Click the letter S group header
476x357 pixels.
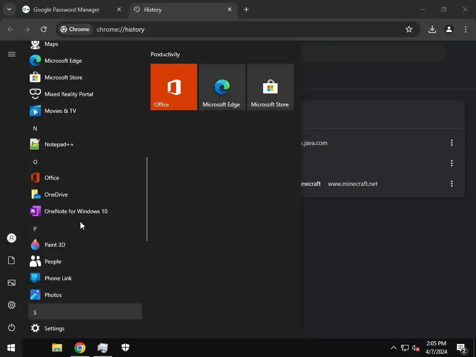click(x=85, y=312)
